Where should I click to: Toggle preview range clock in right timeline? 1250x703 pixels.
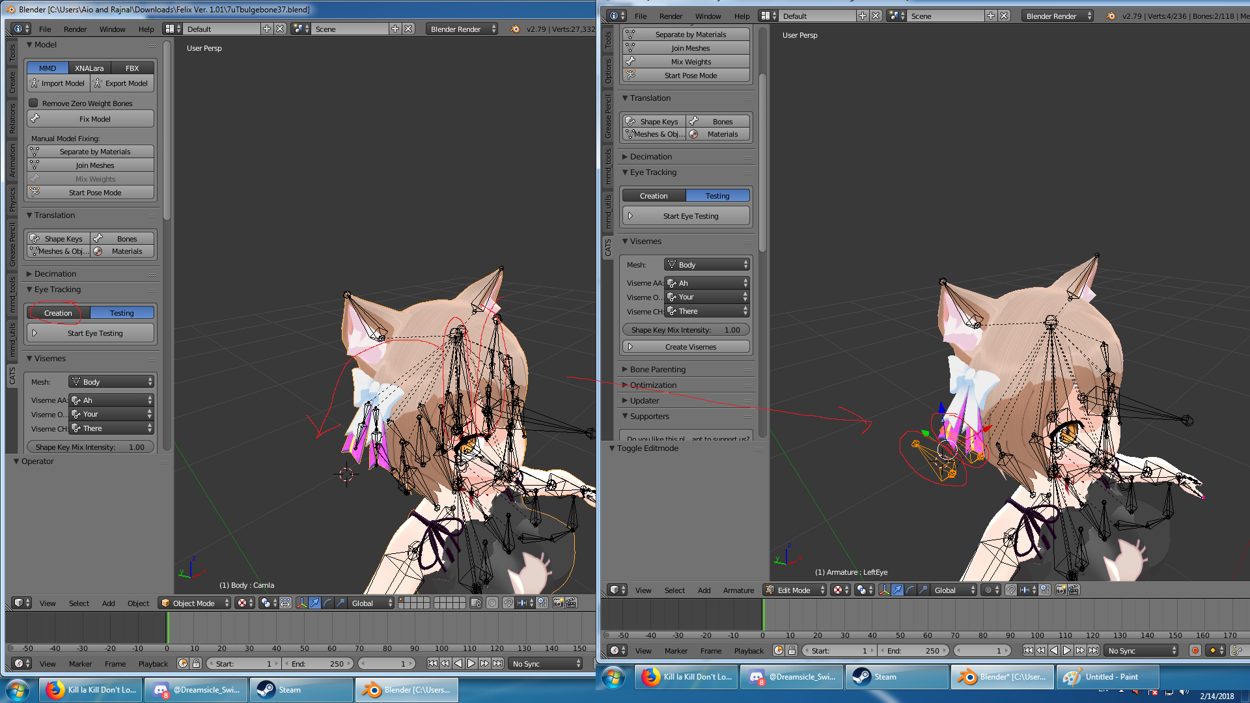pos(779,651)
